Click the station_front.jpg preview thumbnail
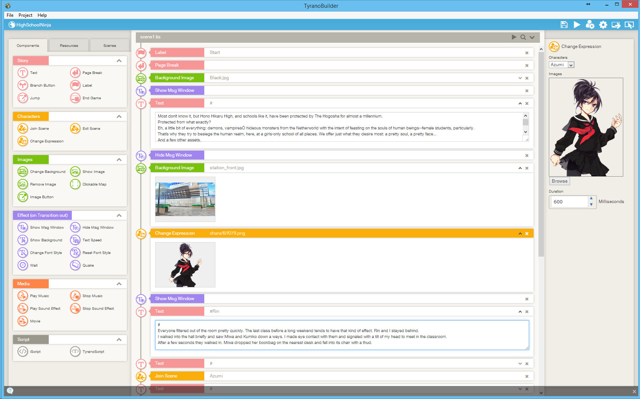The image size is (640, 399). click(185, 199)
